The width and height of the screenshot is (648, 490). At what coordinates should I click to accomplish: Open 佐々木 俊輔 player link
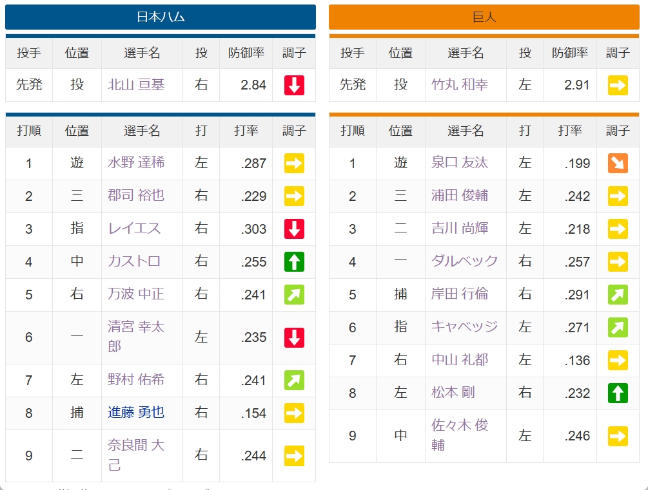click(x=460, y=435)
